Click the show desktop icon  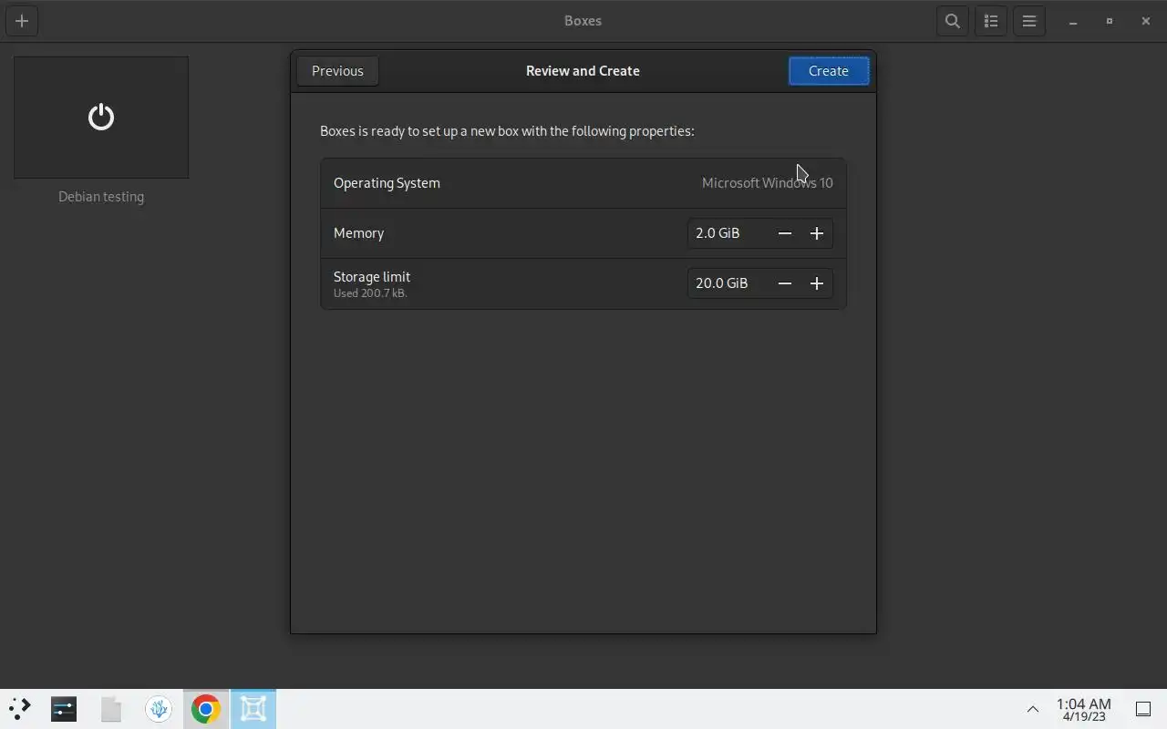tap(1143, 709)
